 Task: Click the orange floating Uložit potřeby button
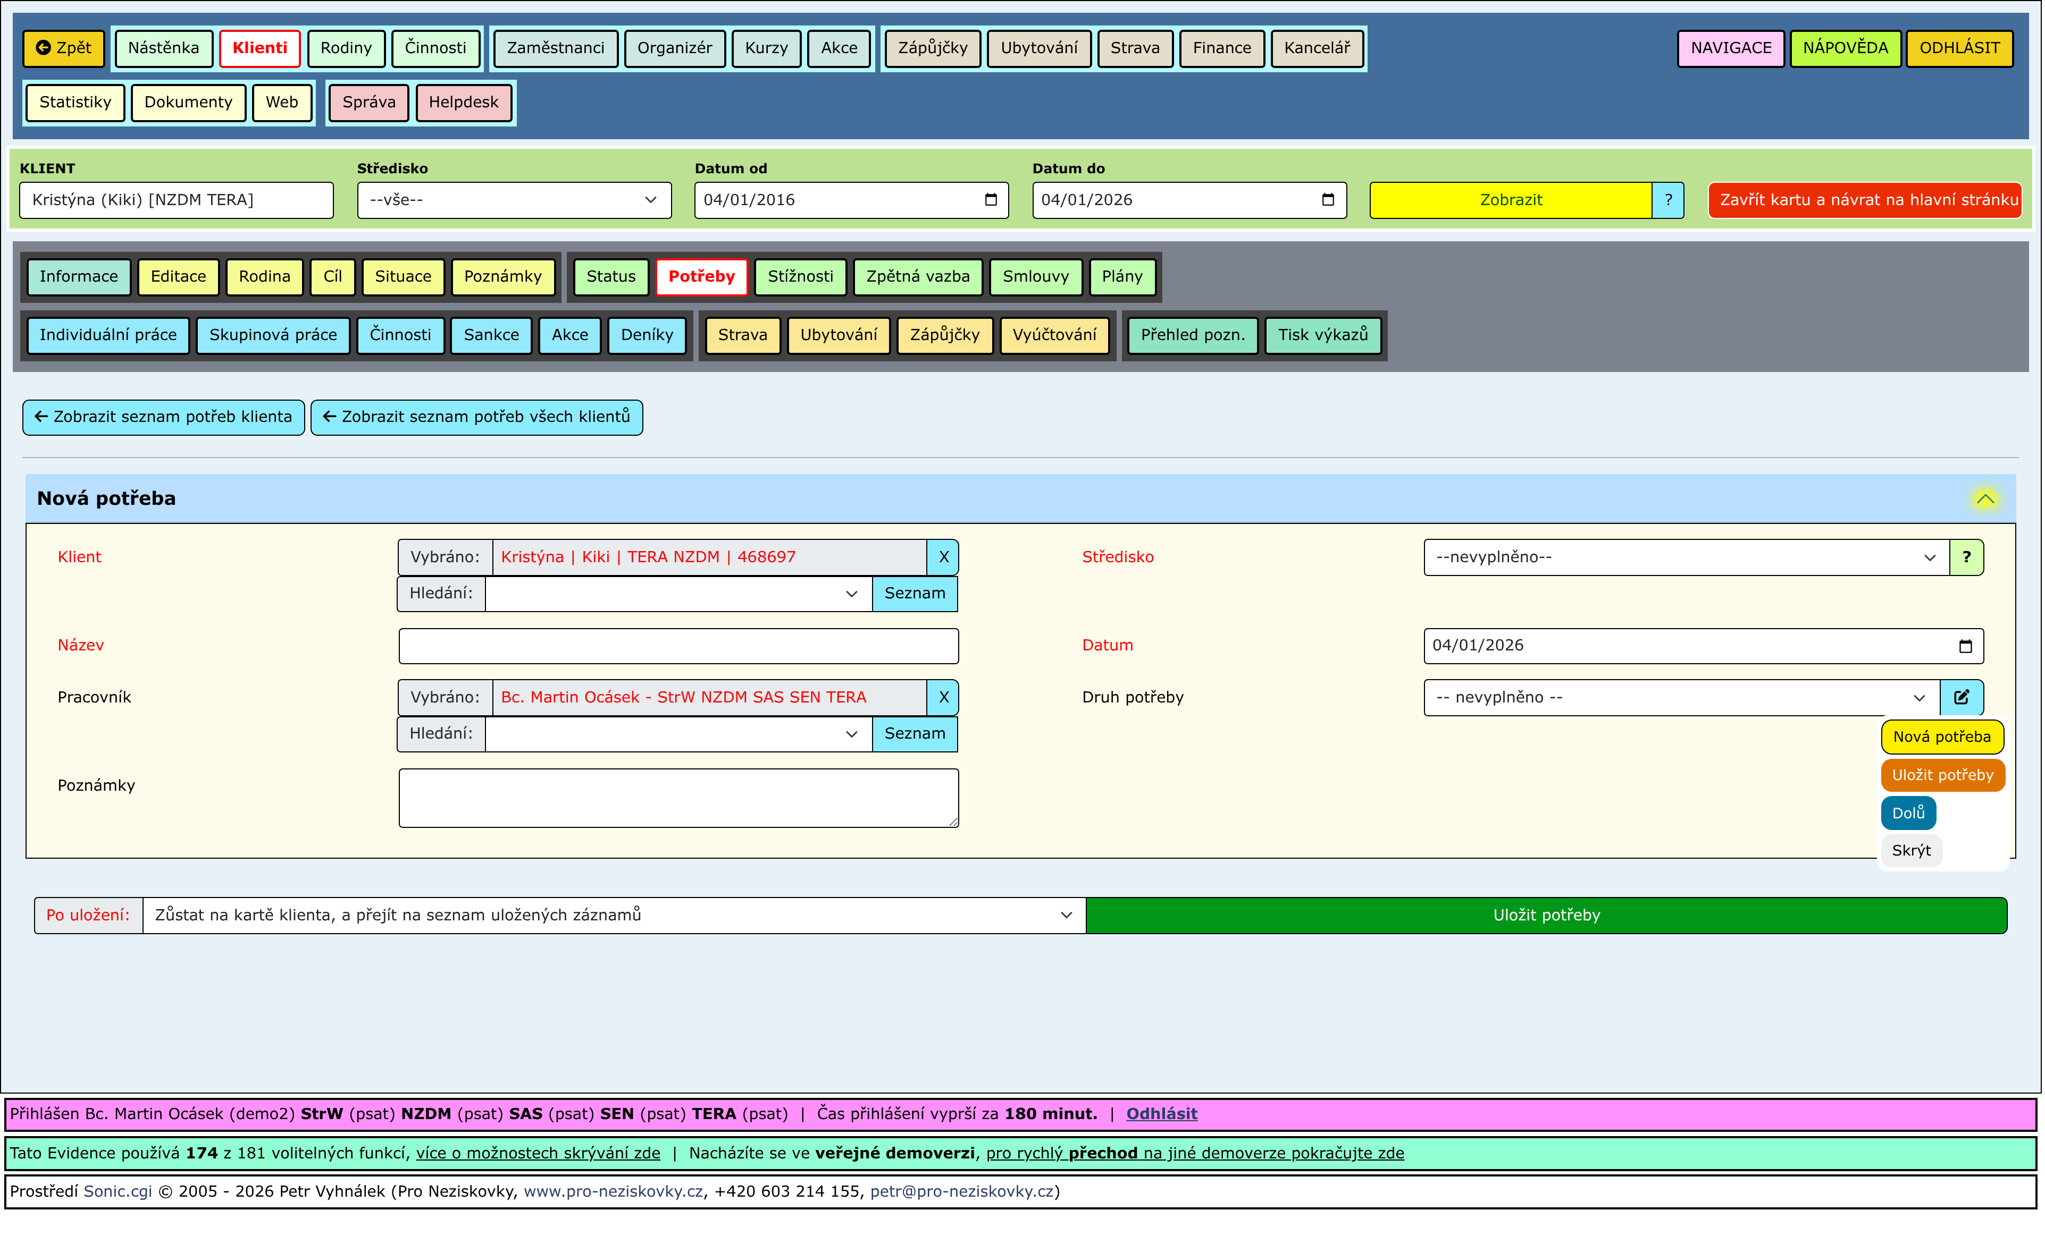pos(1942,776)
